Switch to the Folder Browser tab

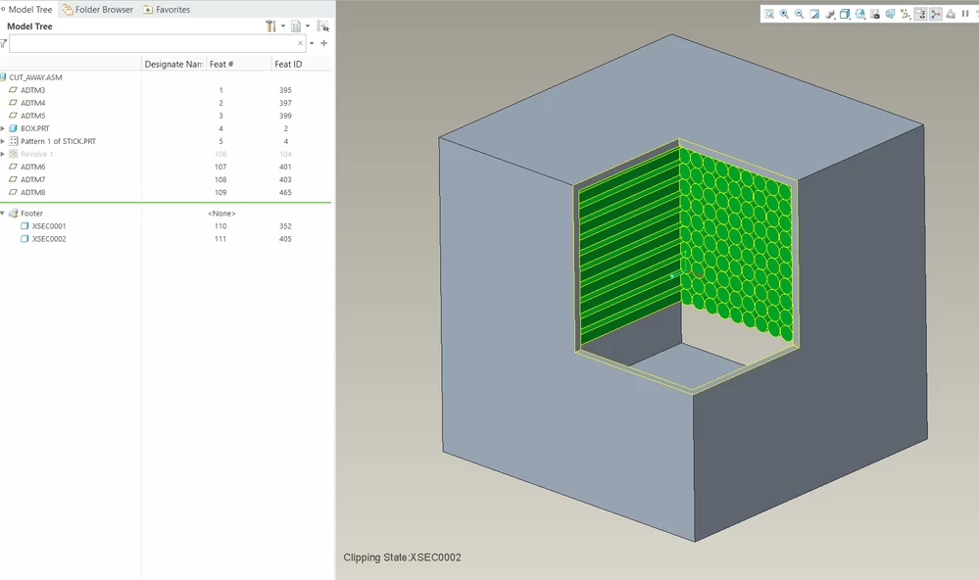(97, 10)
